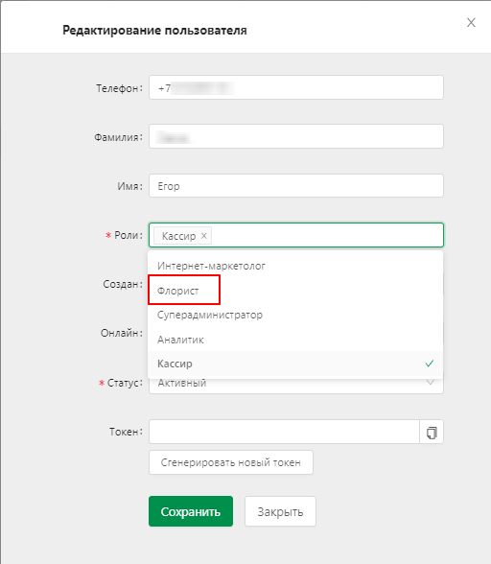Deselect the checked Кассир option
This screenshot has width=491, height=564.
[x=295, y=364]
